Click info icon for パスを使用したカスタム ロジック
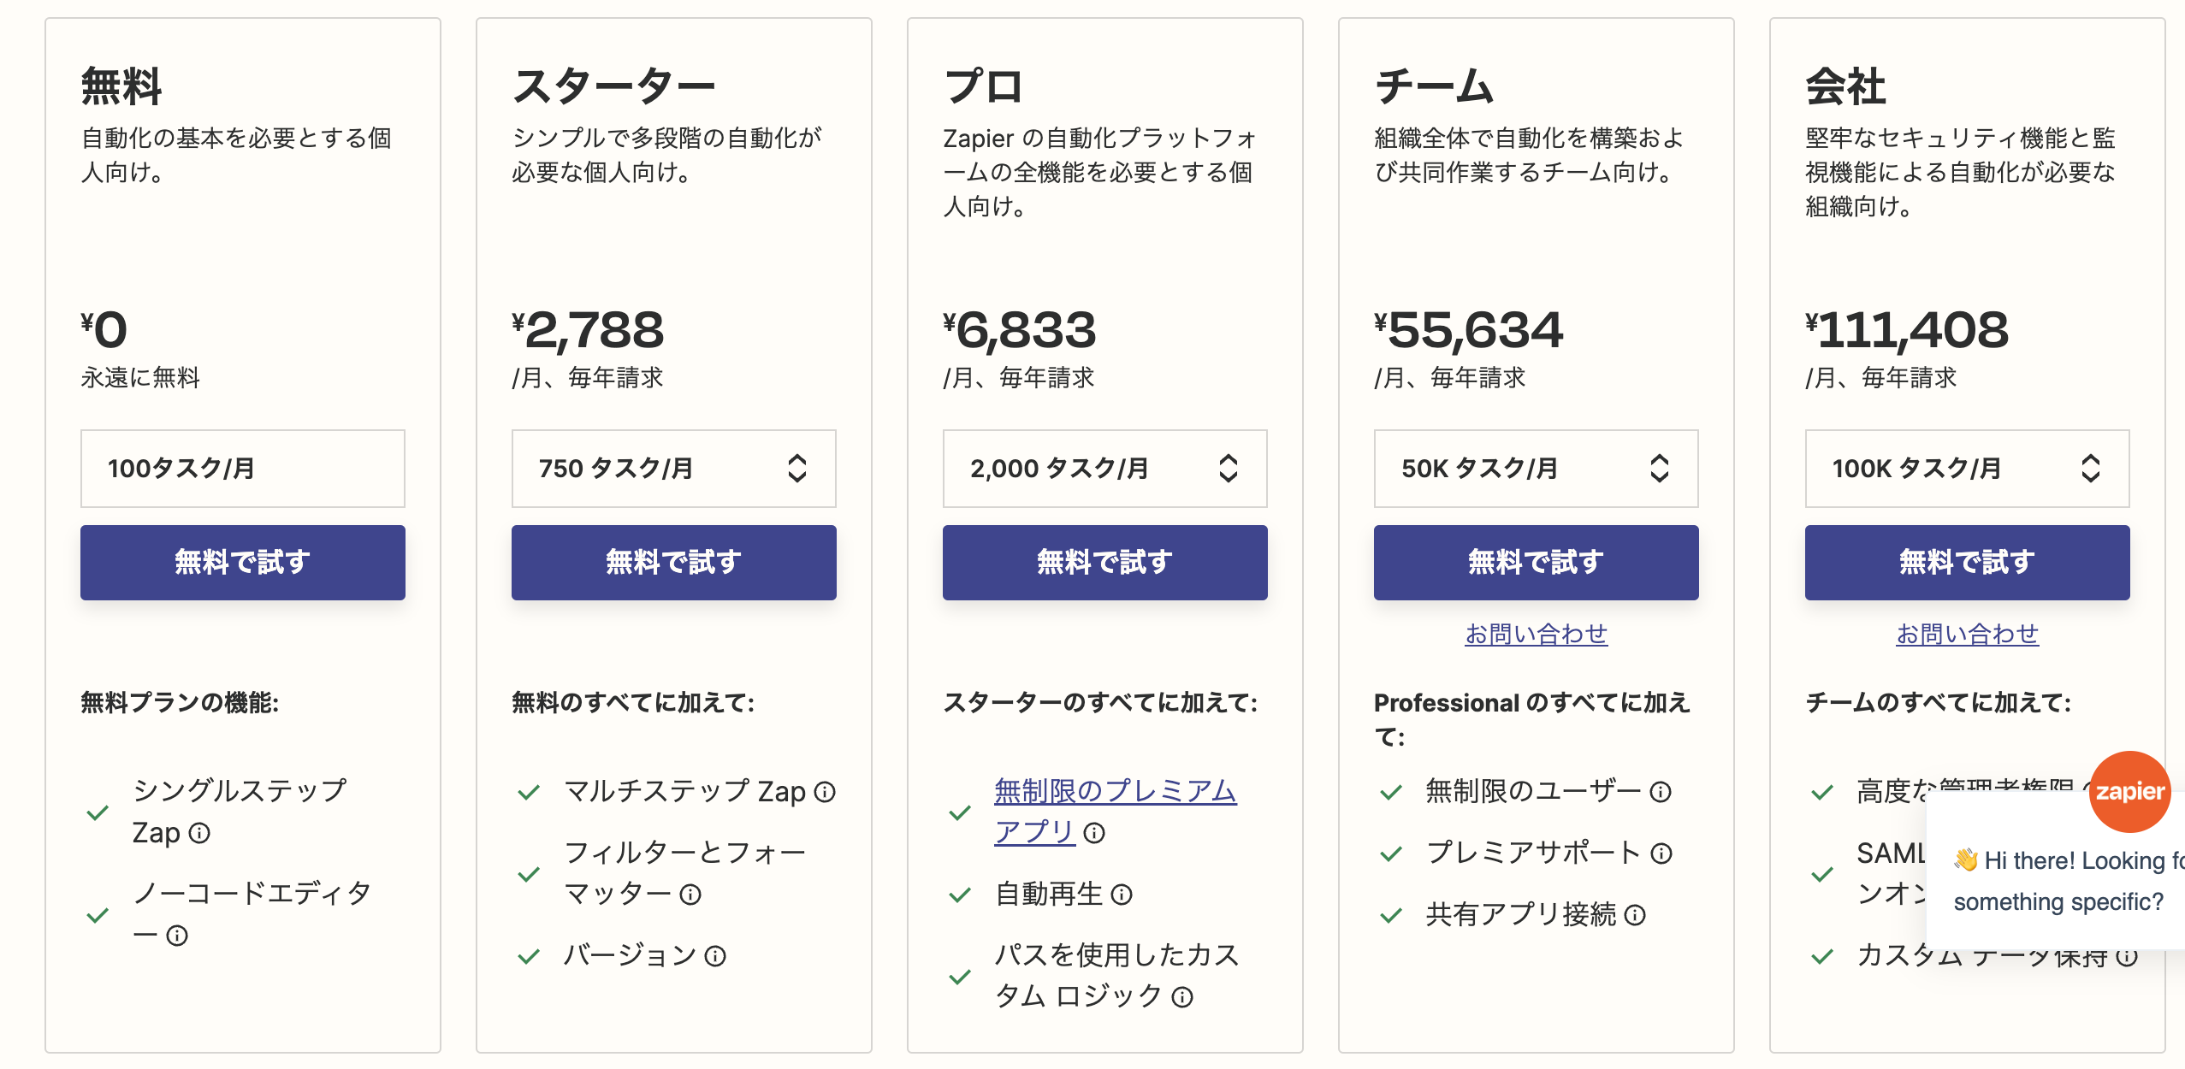Viewport: 2185px width, 1069px height. [1182, 995]
